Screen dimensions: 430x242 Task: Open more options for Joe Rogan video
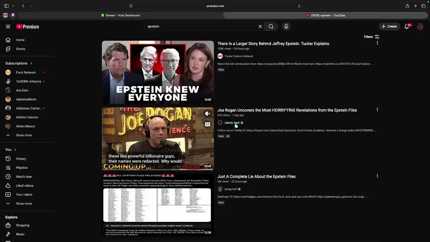tap(377, 110)
